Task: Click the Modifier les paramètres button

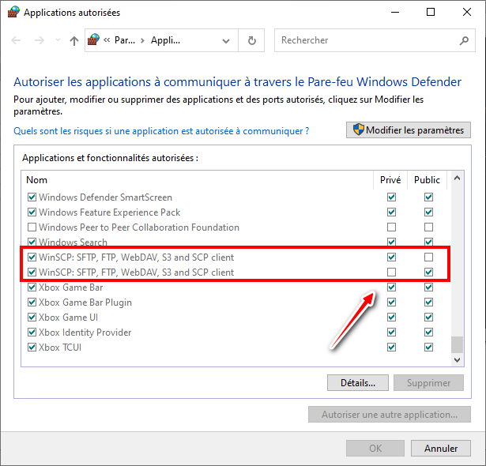Action: [409, 130]
